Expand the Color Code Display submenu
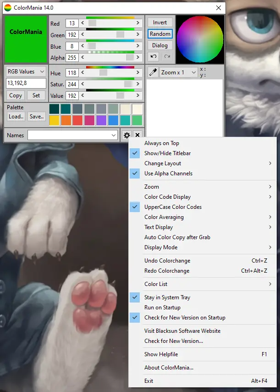Image resolution: width=280 pixels, height=392 pixels. tap(203, 197)
